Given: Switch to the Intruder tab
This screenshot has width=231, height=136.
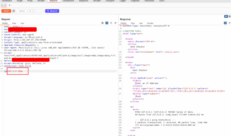Looking at the screenshot, I should 41,1.
